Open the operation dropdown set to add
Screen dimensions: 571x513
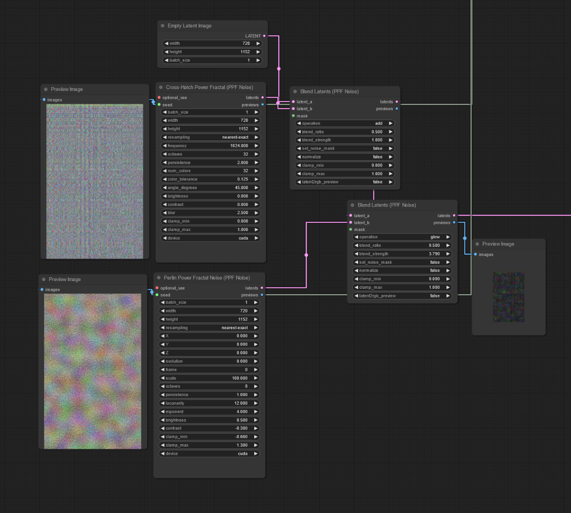click(345, 123)
